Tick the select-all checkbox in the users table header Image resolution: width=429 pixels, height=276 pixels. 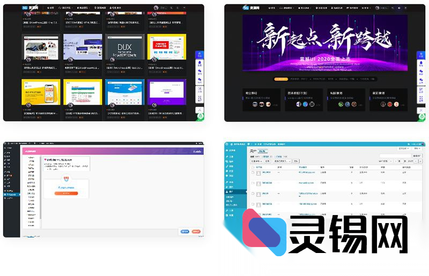tap(253, 167)
